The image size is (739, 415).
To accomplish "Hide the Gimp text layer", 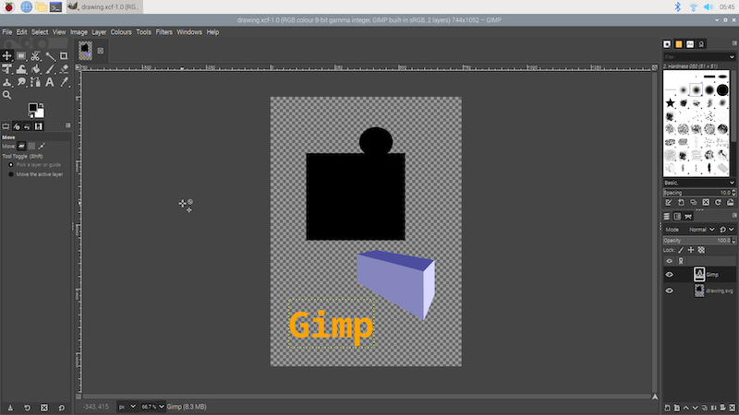I will pyautogui.click(x=669, y=275).
